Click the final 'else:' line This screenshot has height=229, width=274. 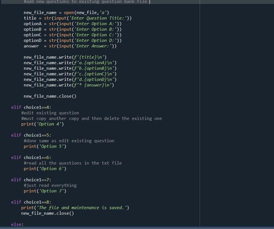(17, 224)
